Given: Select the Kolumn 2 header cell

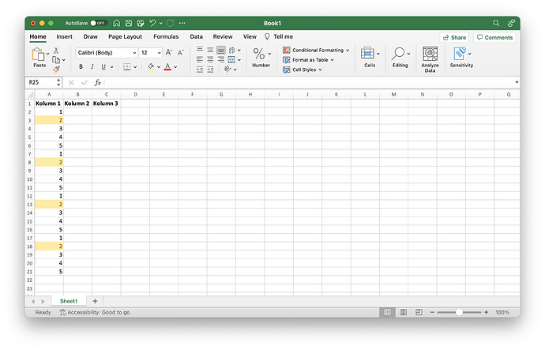Looking at the screenshot, I should pos(77,103).
